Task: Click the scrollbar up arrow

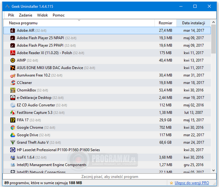Action: pos(214,22)
